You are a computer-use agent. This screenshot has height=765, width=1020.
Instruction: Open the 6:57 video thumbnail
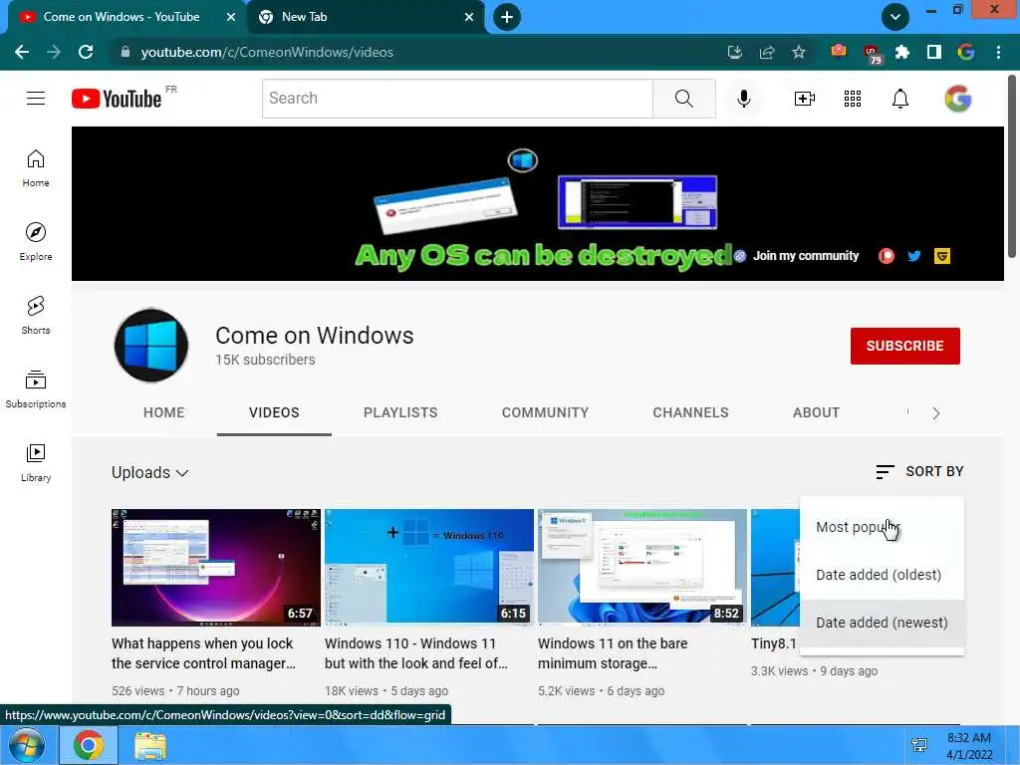coord(216,567)
